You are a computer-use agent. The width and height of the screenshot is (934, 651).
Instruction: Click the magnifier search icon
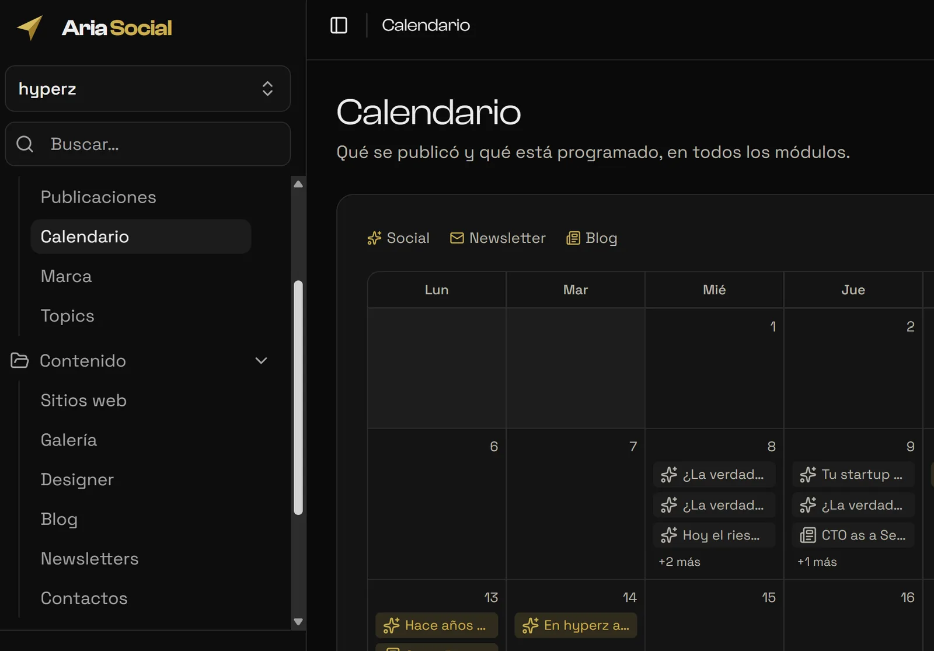click(x=25, y=144)
